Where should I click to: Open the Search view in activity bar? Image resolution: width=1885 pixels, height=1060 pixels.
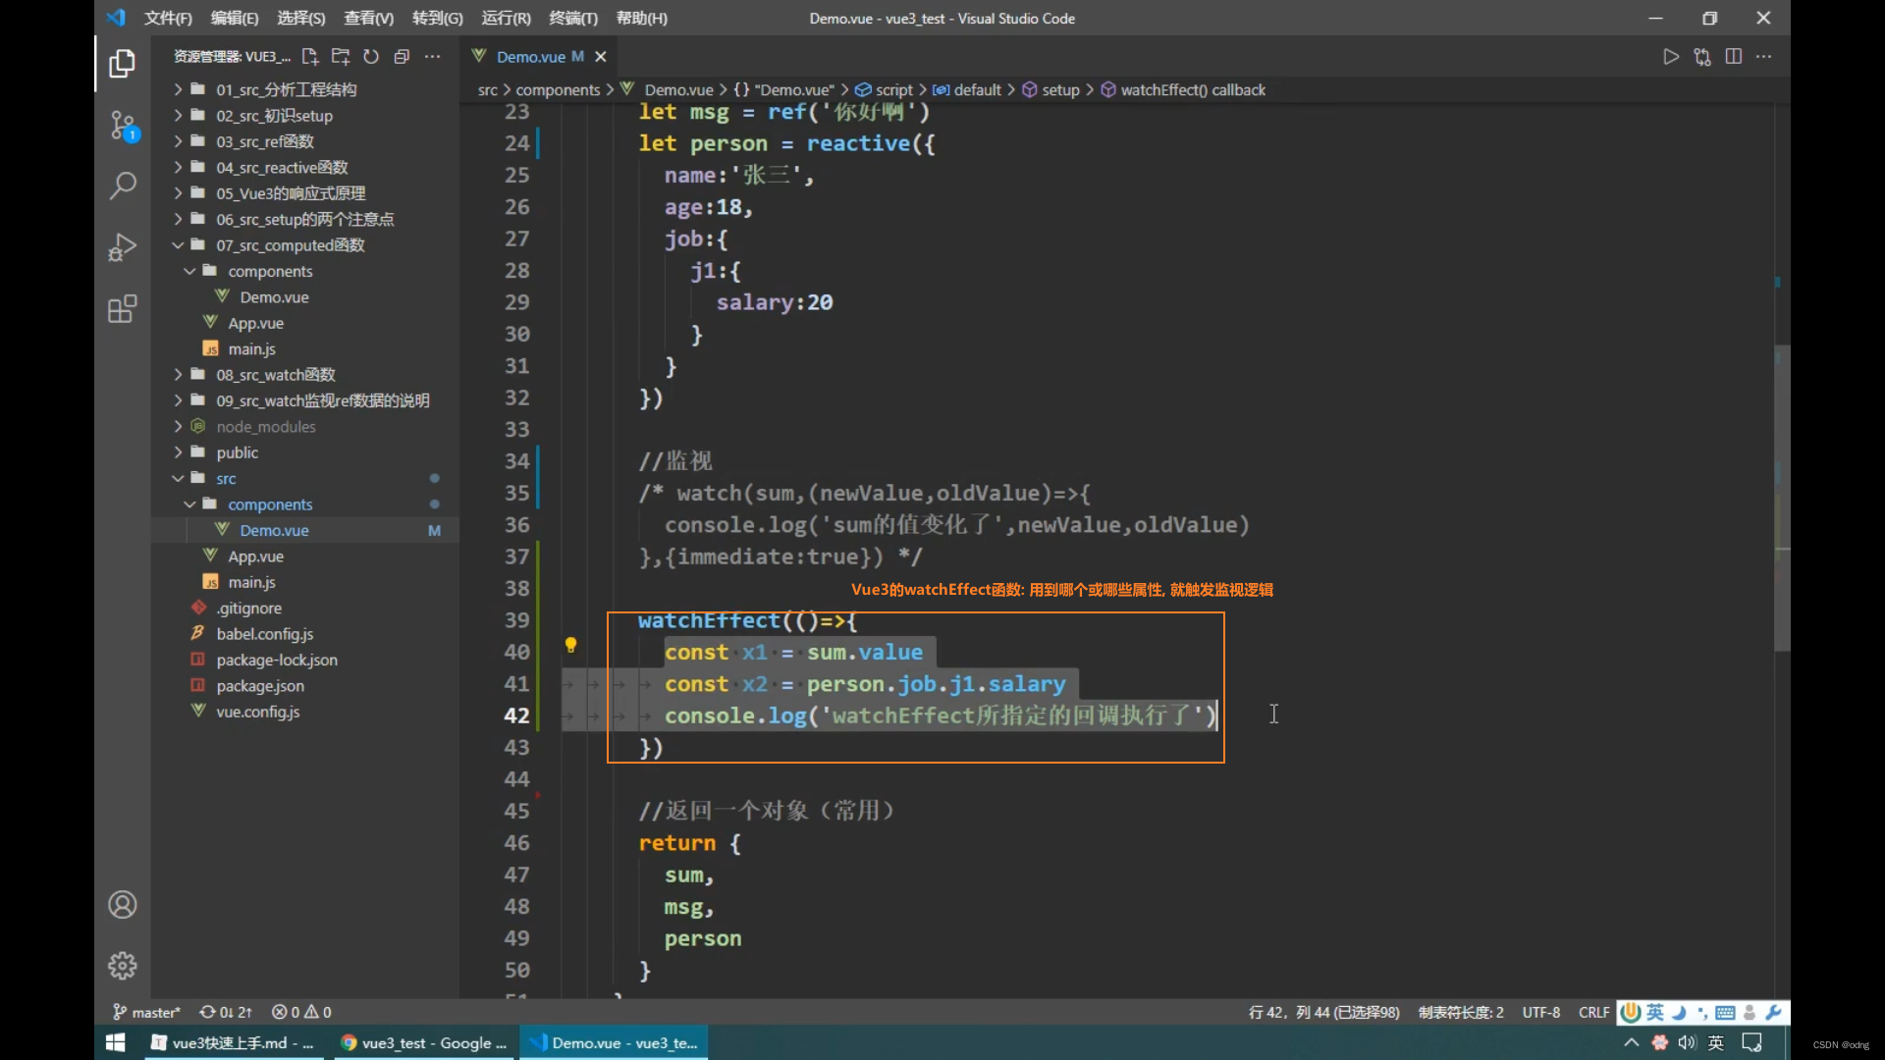click(x=122, y=185)
